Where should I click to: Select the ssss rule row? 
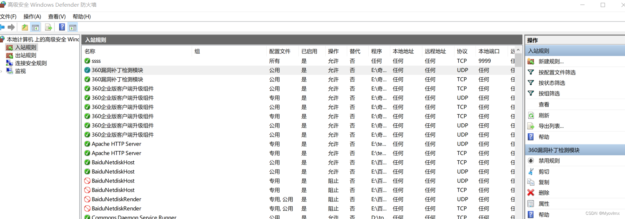299,61
